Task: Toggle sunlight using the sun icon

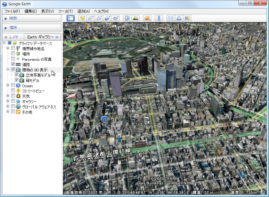Action: (135, 18)
